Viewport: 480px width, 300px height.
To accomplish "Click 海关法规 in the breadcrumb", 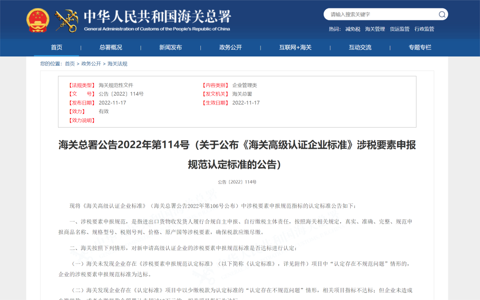I will [117, 64].
